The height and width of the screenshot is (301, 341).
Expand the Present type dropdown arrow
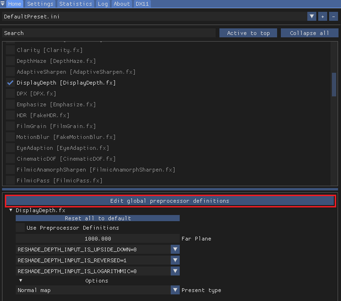pos(175,290)
